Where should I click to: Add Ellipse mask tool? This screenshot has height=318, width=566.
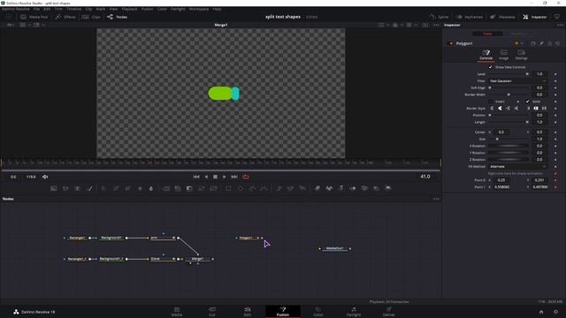click(241, 188)
